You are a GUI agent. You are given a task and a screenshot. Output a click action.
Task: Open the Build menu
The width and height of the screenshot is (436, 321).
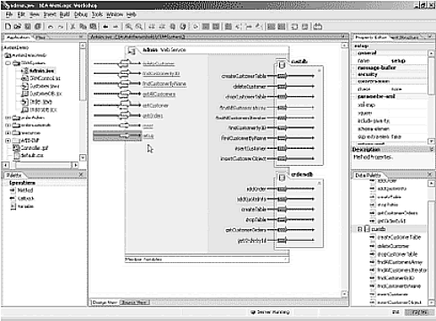point(64,14)
